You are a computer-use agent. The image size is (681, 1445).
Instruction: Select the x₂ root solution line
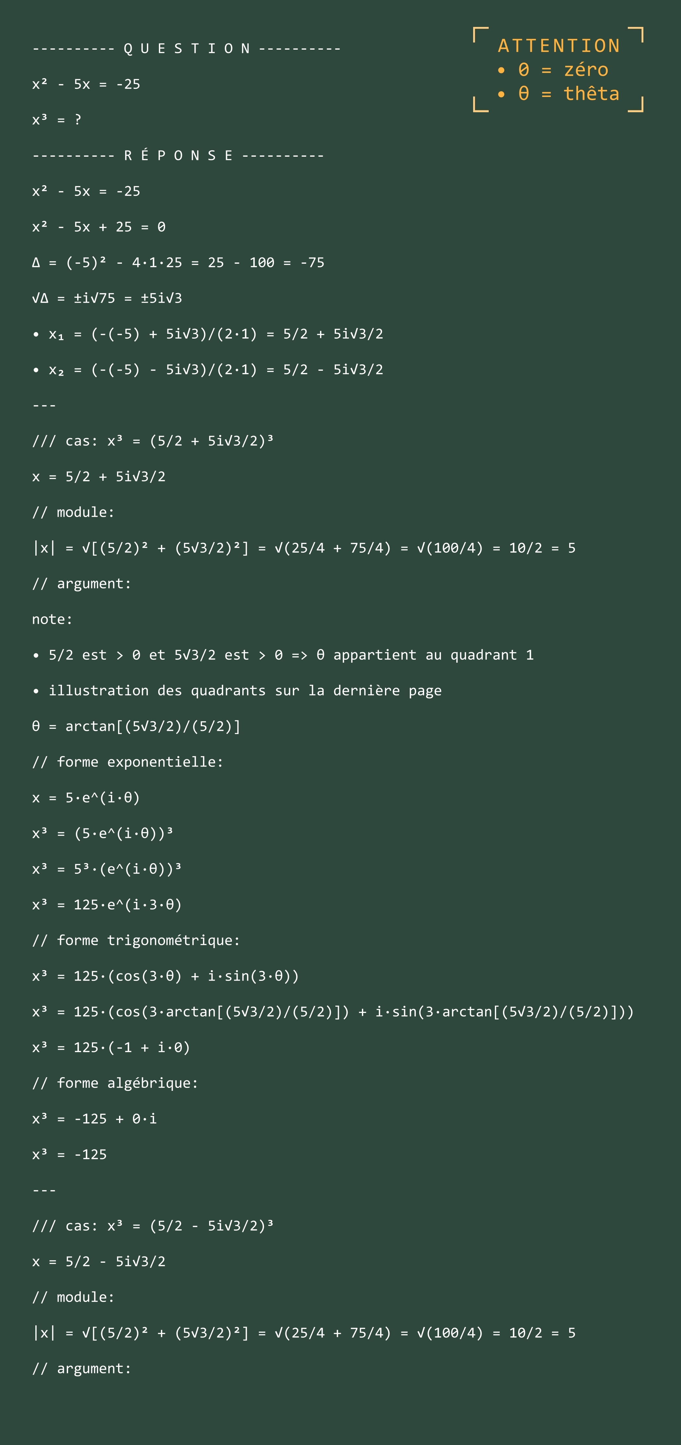pos(208,370)
